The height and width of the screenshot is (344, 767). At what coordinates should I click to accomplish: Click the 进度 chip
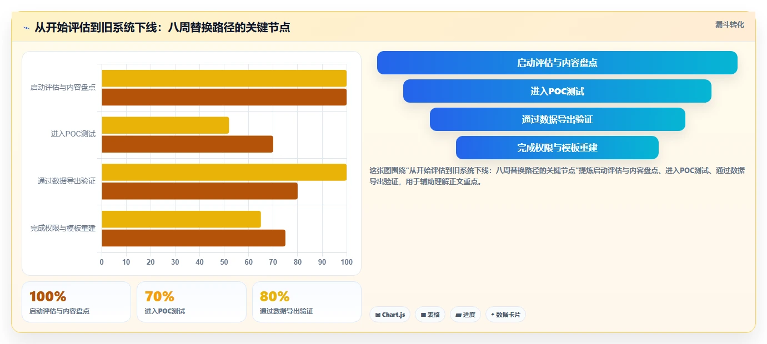[465, 315]
